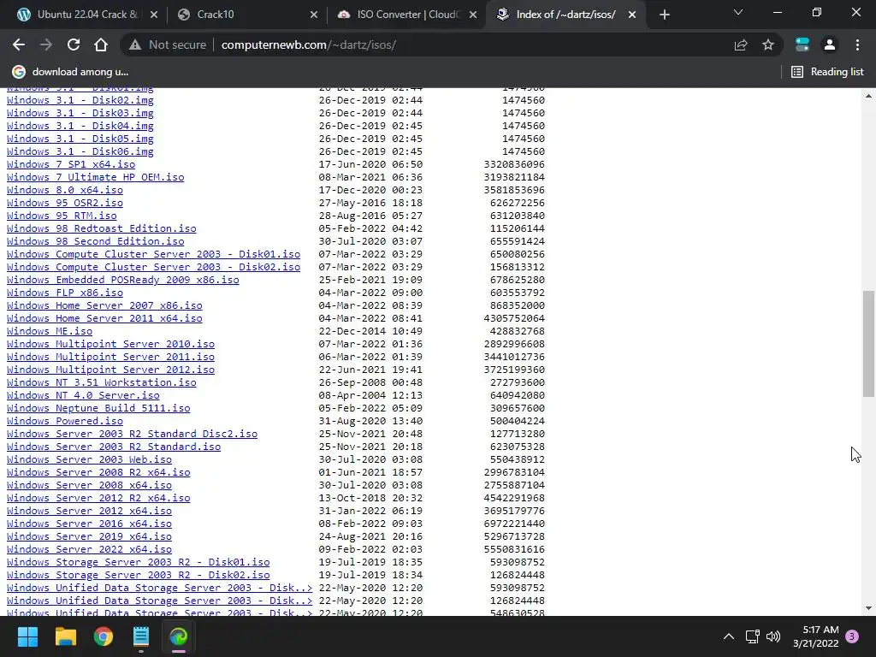The height and width of the screenshot is (657, 876).
Task: Open the Reading list panel
Action: 827,72
